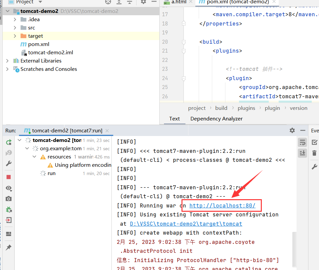
Task: Click Collapse All in Project panel
Action: (129, 2)
